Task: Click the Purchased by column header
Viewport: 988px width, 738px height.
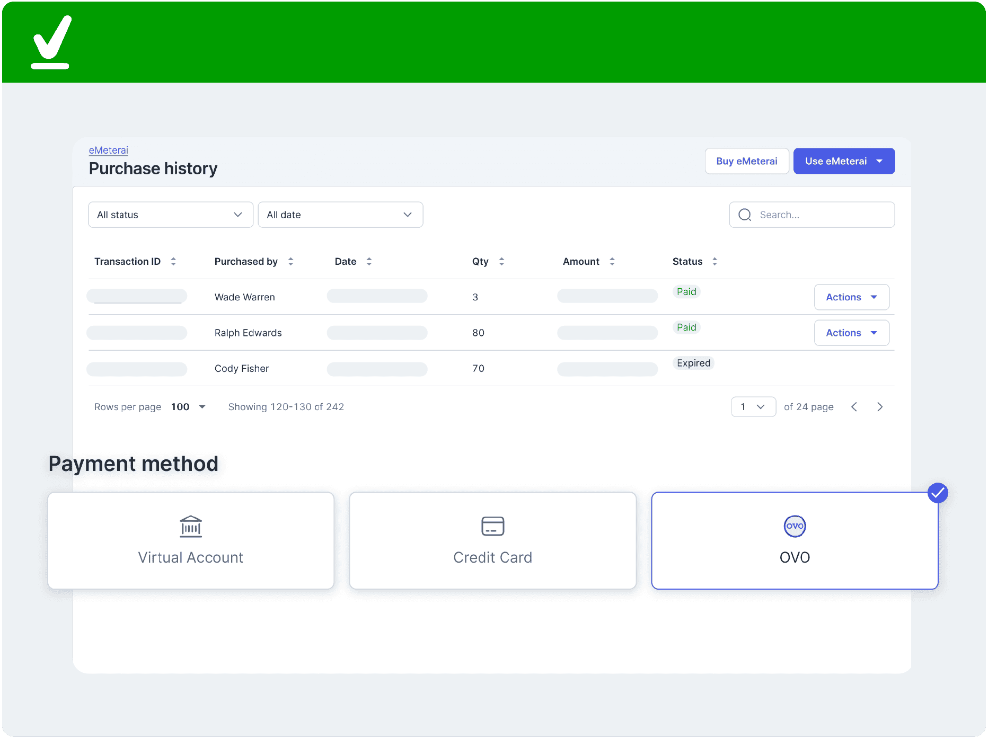Action: pyautogui.click(x=246, y=261)
